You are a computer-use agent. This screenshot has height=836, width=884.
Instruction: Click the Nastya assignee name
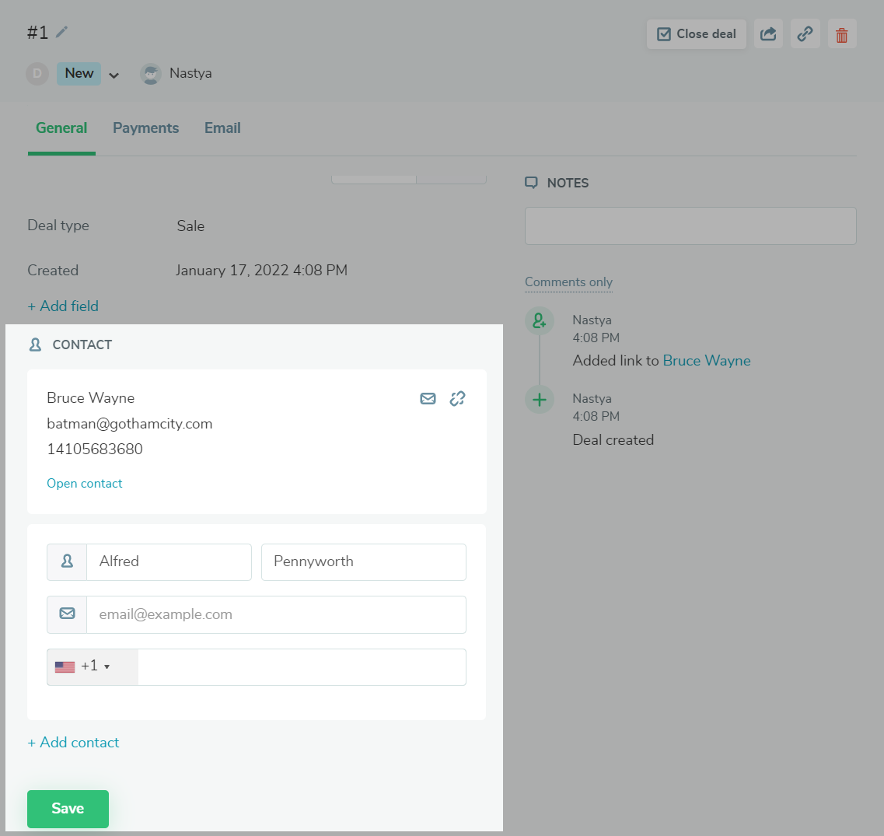[x=190, y=73]
